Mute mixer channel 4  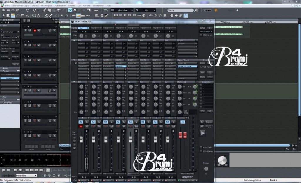click(x=123, y=127)
